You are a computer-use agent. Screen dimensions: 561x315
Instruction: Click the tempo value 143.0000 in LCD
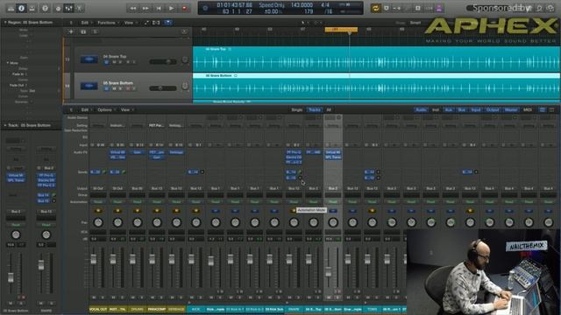pos(302,5)
